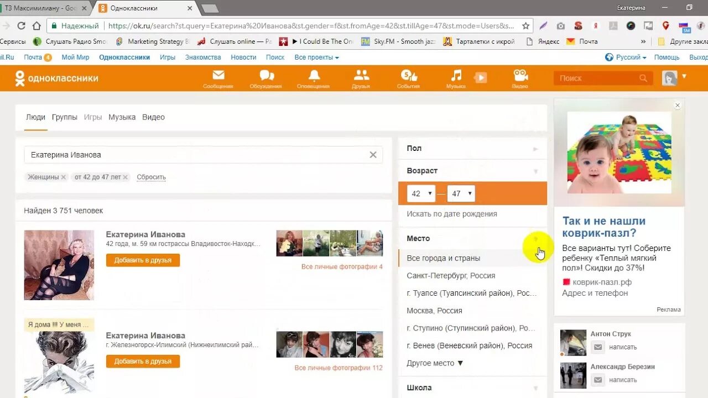Click the music play button icon

[x=481, y=78]
